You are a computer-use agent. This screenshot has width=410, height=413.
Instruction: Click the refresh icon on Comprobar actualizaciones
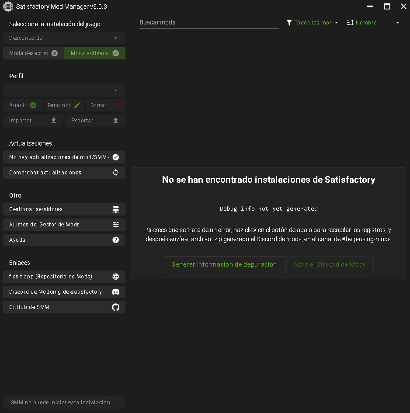(x=116, y=173)
